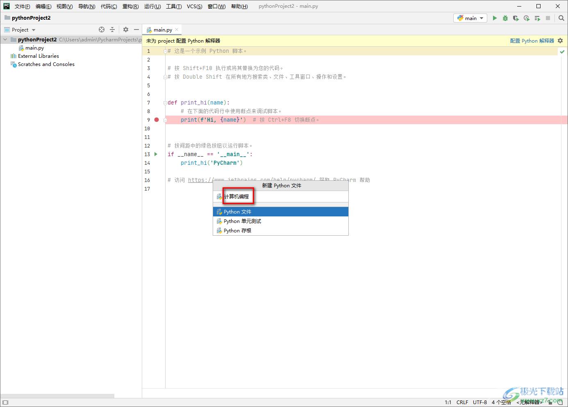Toggle the breakpoint red dot on line 9
The image size is (568, 407).
coord(157,120)
